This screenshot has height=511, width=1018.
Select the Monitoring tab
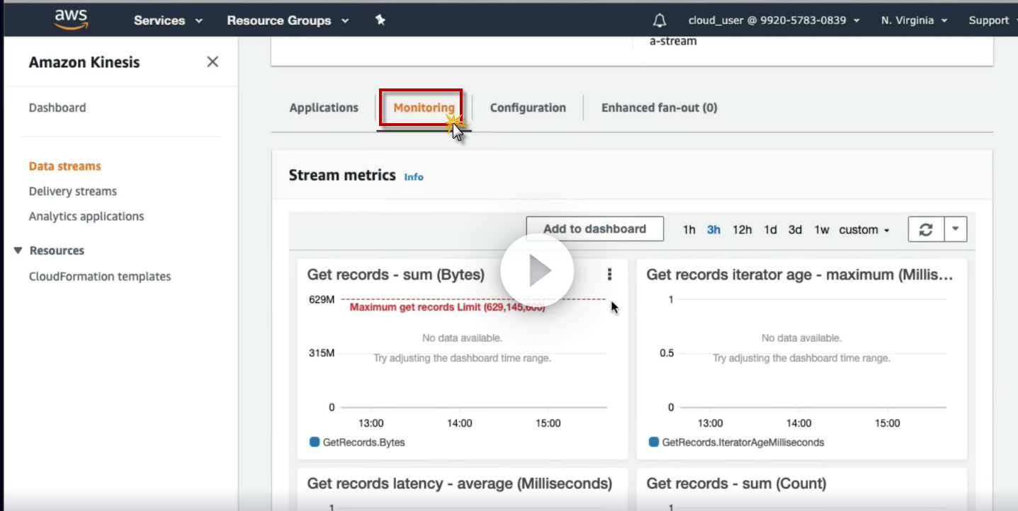(x=424, y=108)
